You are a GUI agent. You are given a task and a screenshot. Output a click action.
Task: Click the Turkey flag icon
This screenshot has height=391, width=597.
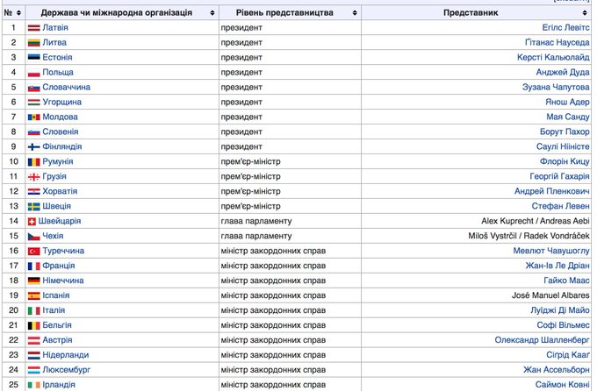point(34,251)
